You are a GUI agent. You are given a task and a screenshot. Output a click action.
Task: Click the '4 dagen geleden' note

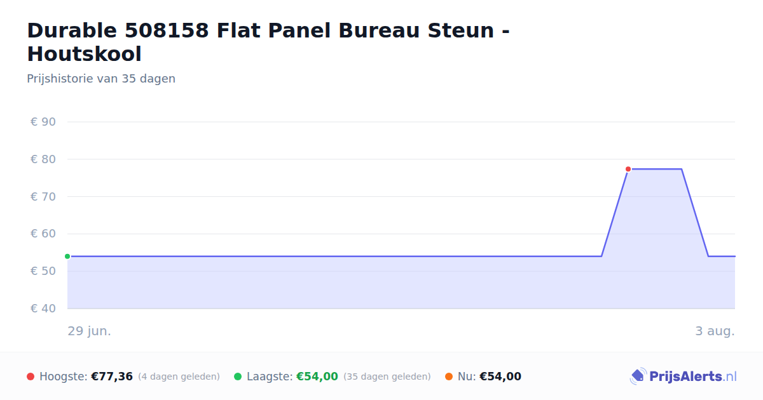[x=179, y=377]
